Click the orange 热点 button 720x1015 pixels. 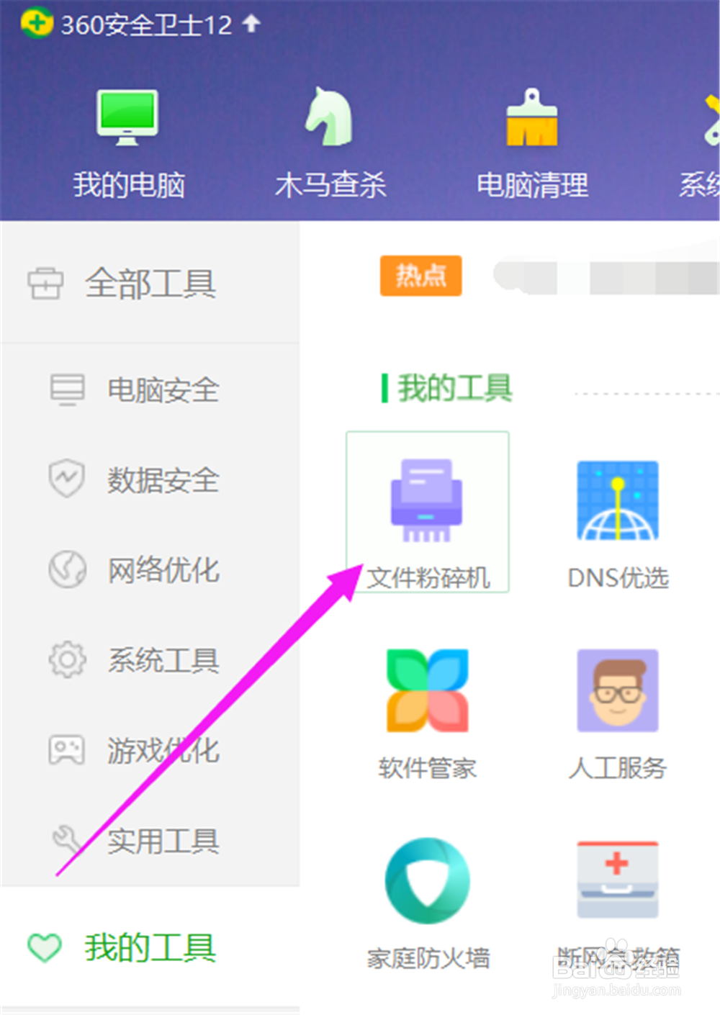click(420, 277)
